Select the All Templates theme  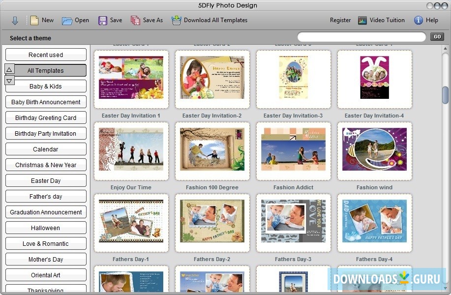coord(46,70)
